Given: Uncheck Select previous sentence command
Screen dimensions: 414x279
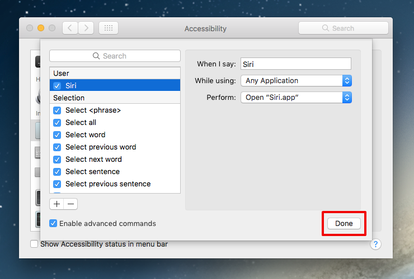Looking at the screenshot, I should [57, 184].
